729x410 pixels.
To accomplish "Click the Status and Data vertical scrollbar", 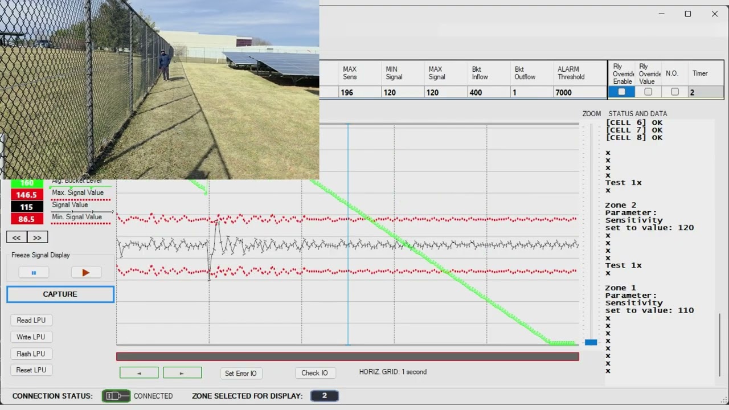I will click(720, 345).
